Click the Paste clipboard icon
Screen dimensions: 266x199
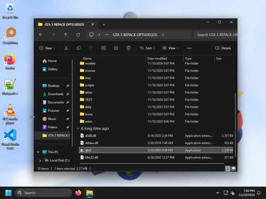[91, 48]
